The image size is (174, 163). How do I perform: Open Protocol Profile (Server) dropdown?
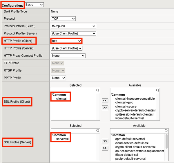click(x=73, y=33)
